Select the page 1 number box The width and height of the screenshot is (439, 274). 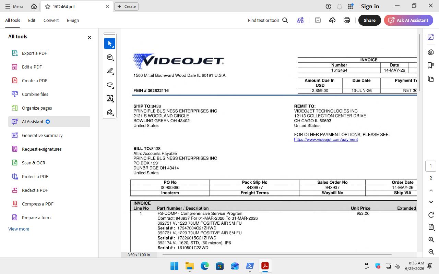pyautogui.click(x=431, y=166)
